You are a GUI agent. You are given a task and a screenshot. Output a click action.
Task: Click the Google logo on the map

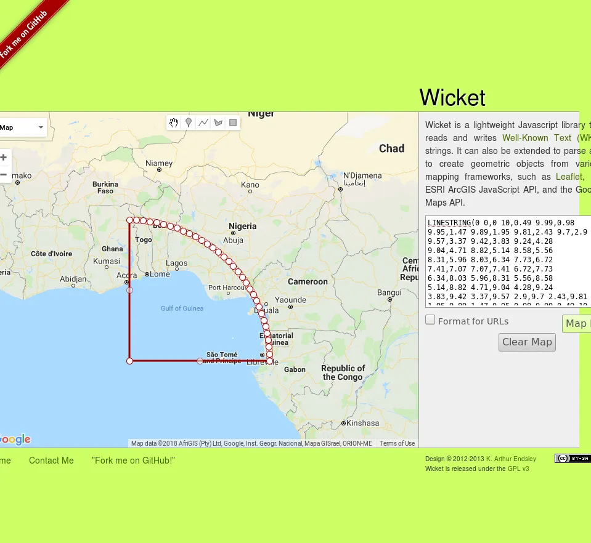(15, 439)
